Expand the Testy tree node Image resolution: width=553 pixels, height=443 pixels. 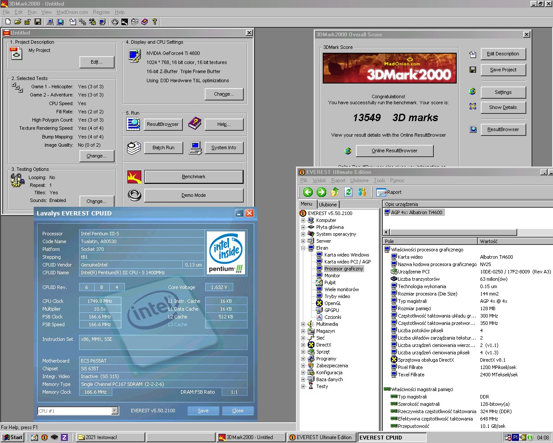tap(303, 386)
